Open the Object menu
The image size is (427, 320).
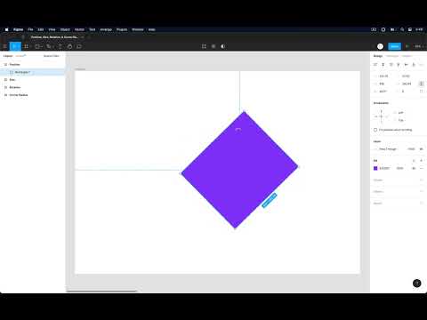[65, 29]
